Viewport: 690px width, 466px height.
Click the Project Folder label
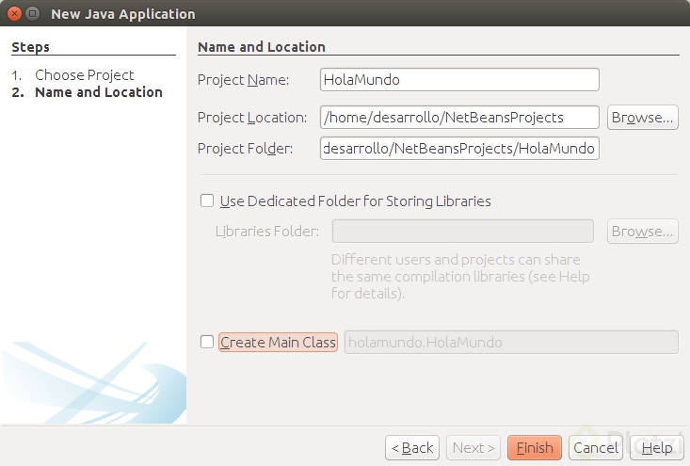coord(245,149)
